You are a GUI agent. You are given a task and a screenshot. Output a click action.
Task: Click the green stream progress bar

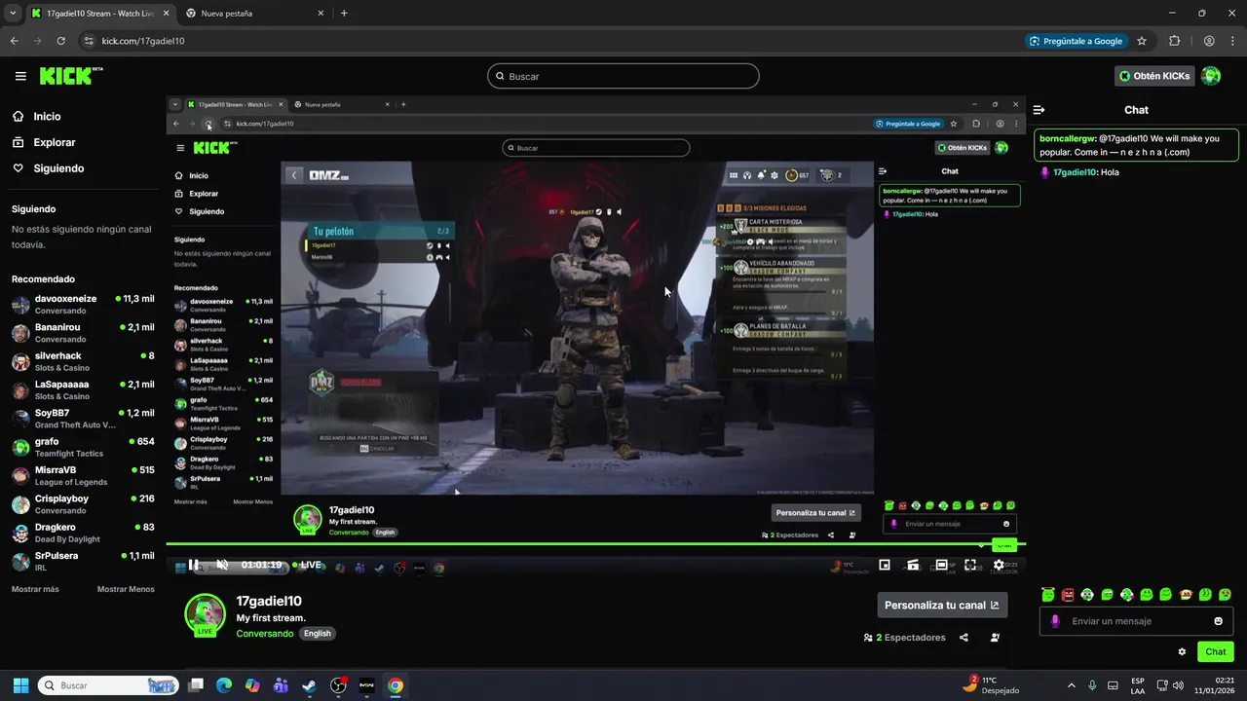click(x=595, y=544)
